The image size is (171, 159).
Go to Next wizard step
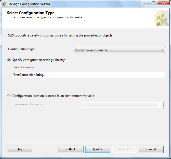[x=98, y=149]
